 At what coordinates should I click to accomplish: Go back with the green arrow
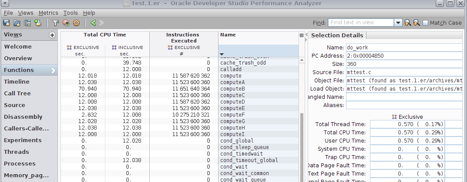pyautogui.click(x=93, y=23)
